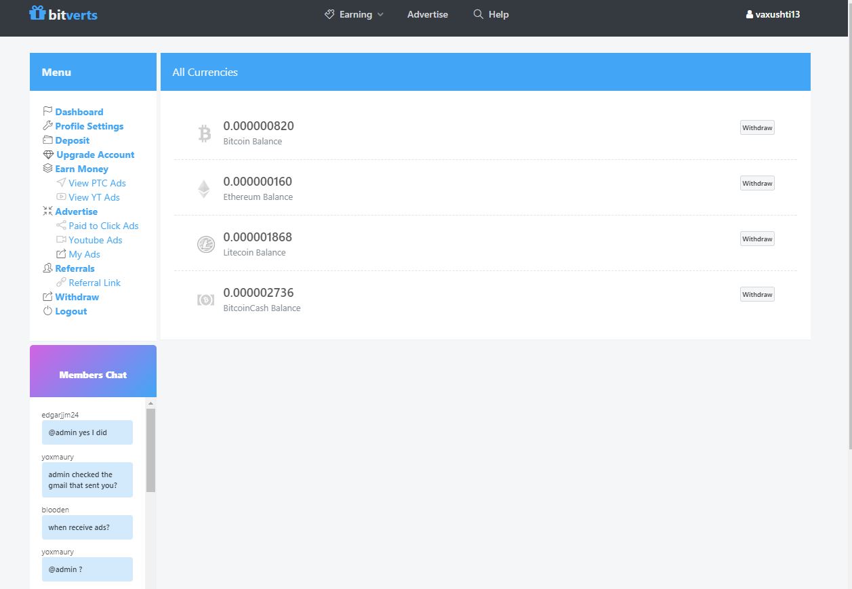Open View PTC Ads link
This screenshot has height=589, width=852.
[97, 183]
